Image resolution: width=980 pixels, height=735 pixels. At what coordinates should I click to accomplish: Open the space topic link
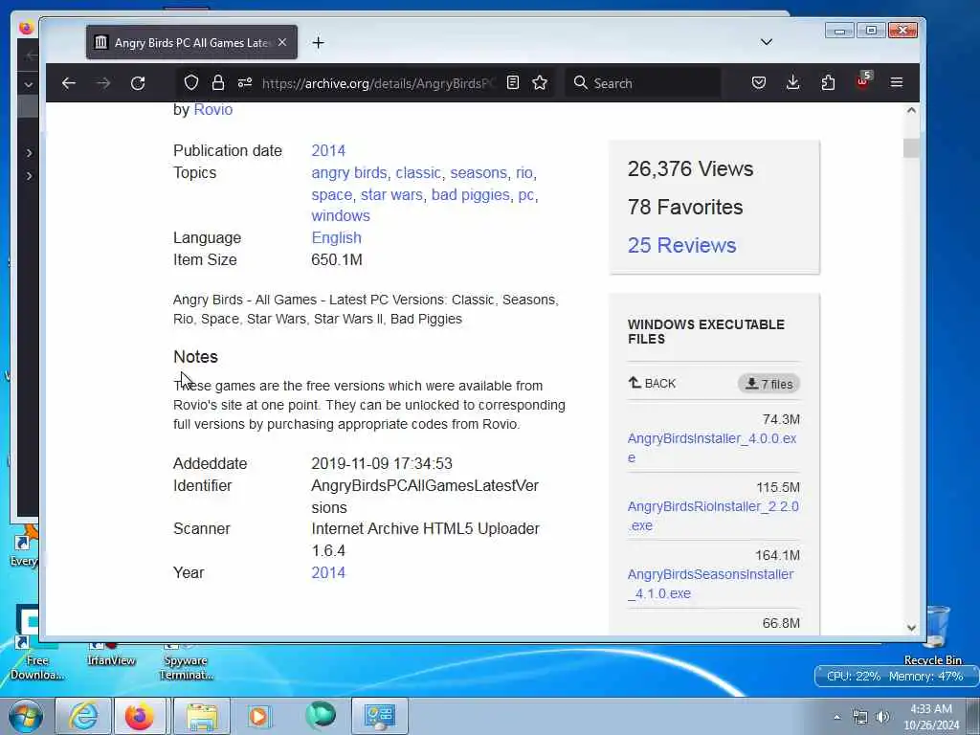pos(332,195)
